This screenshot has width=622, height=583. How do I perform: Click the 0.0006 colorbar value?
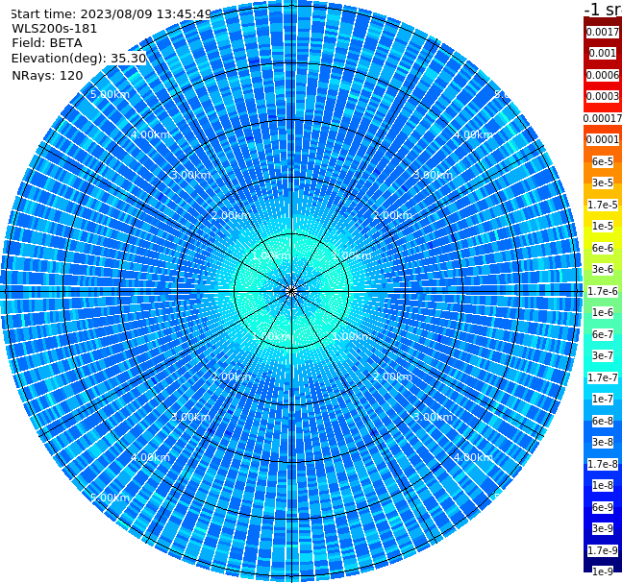603,75
